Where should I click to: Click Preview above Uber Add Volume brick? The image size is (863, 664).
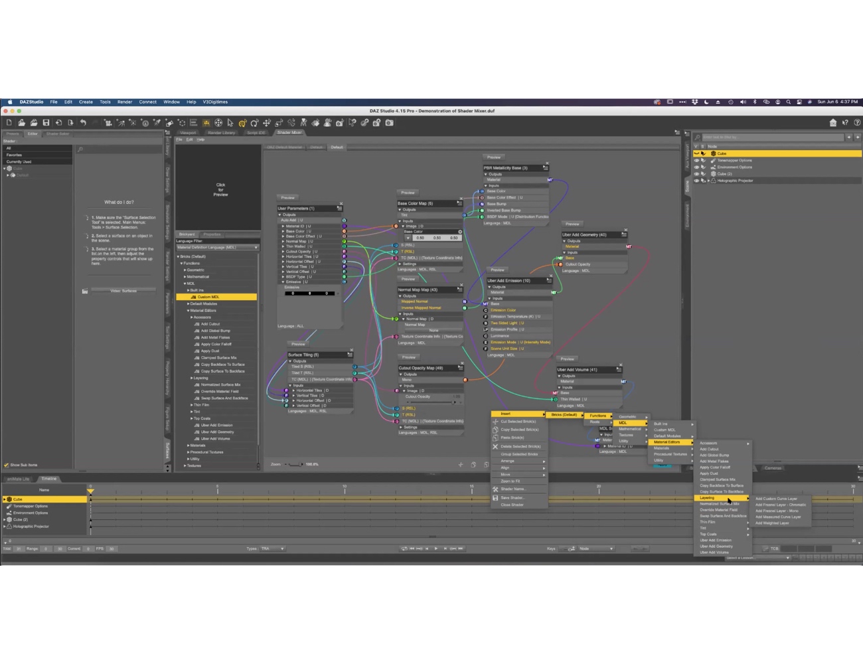click(x=567, y=359)
